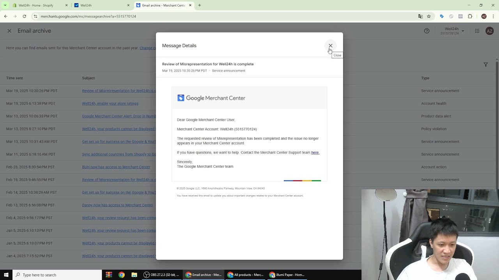The image size is (499, 280).
Task: View site information icon in address bar
Action: (x=35, y=16)
